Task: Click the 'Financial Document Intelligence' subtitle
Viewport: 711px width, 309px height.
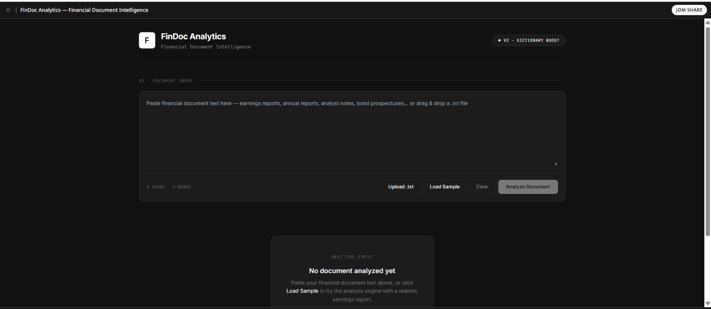Action: [x=206, y=47]
